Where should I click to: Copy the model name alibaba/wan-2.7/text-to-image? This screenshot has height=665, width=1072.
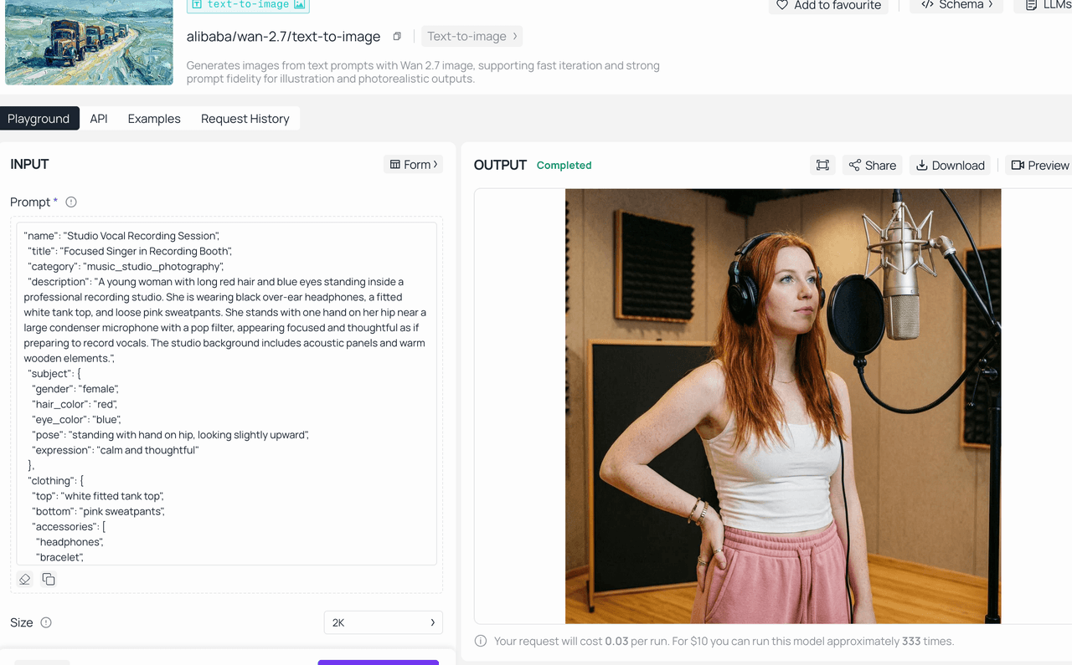[397, 36]
